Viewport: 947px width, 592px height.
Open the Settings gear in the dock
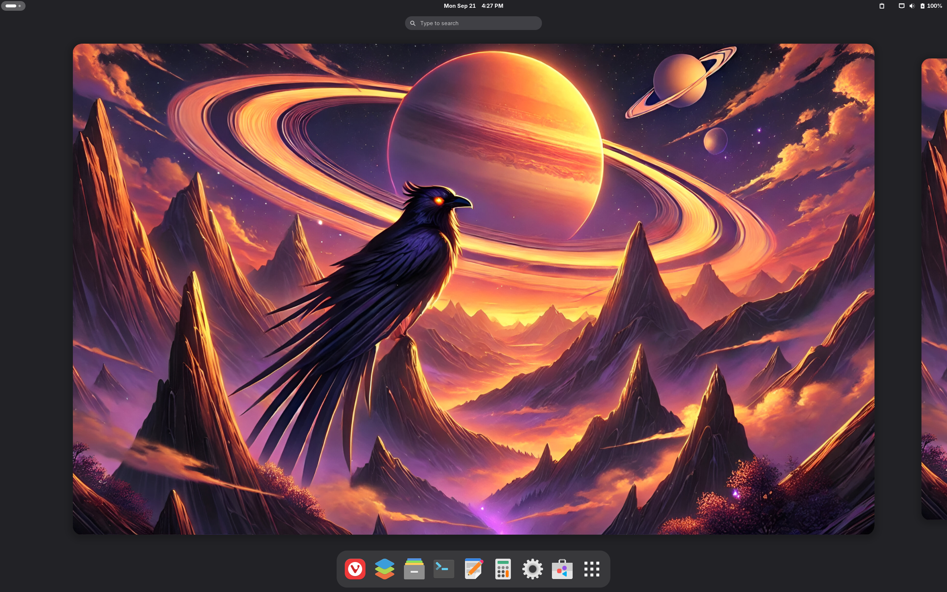[533, 569]
